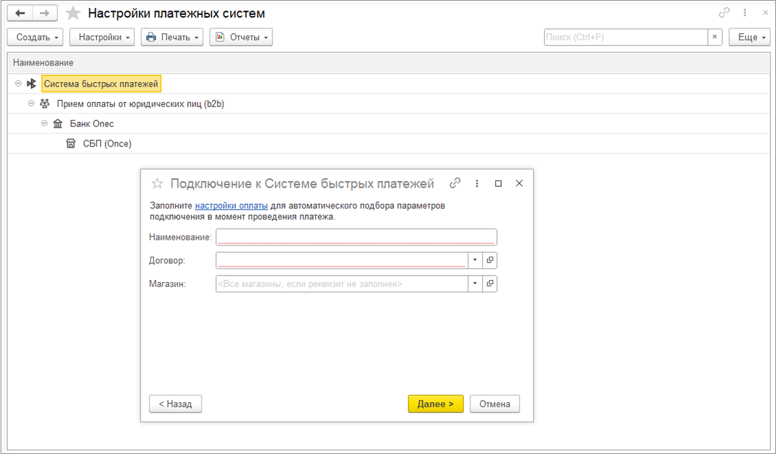This screenshot has width=776, height=454.
Task: Follow the настройки оплаты link
Action: click(x=231, y=206)
